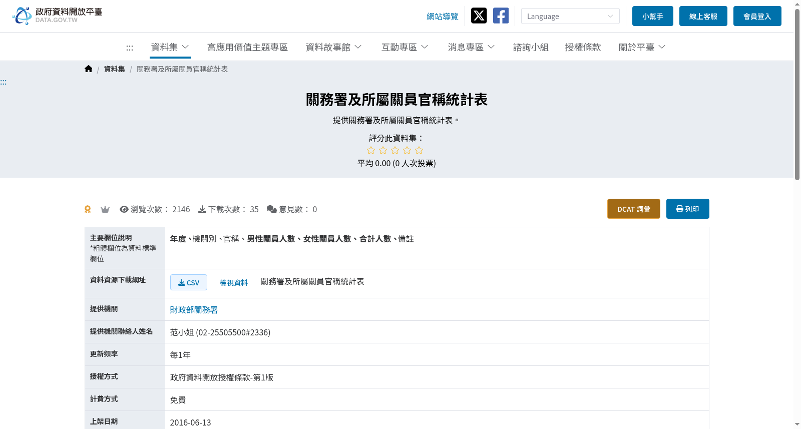
Task: Open the 財政部關務署 agency link
Action: click(x=194, y=310)
